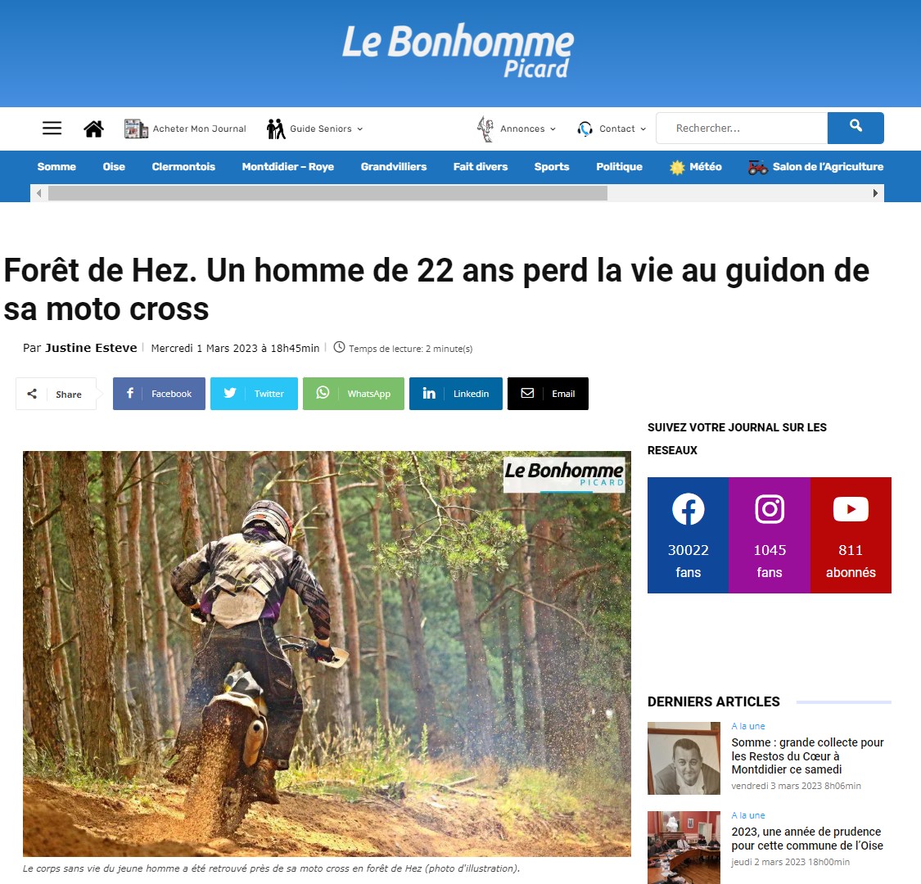The height and width of the screenshot is (884, 921).
Task: Expand the Contact dropdown menu
Action: tap(612, 129)
